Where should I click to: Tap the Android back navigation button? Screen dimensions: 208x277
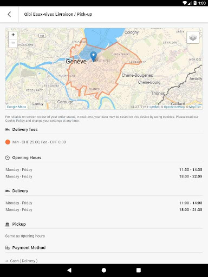(x=69, y=270)
